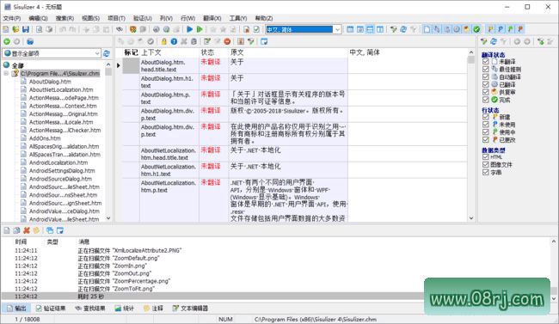
Task: Click the blue Save floppy icon
Action: pyautogui.click(x=25, y=29)
